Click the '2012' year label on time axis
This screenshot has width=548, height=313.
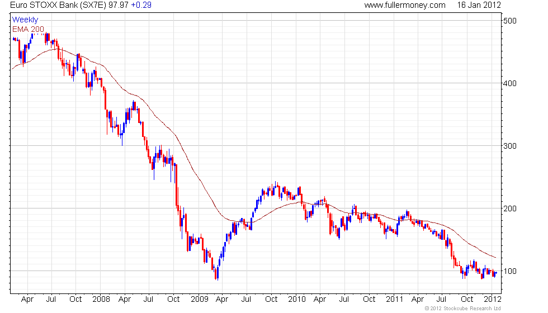click(493, 300)
